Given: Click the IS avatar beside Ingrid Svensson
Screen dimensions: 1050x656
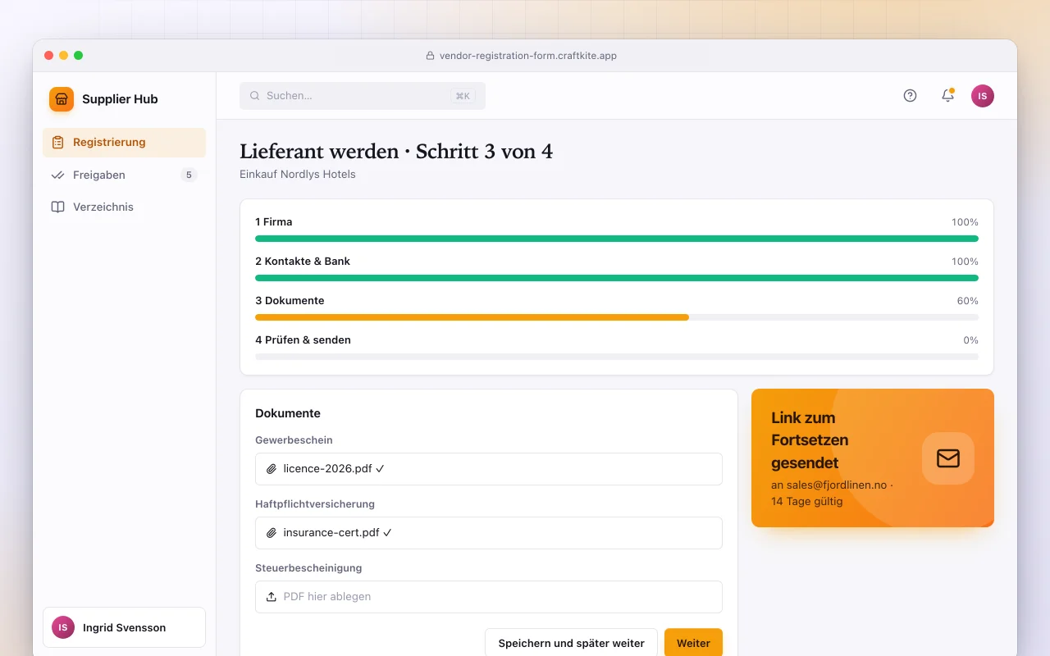Looking at the screenshot, I should [63, 627].
